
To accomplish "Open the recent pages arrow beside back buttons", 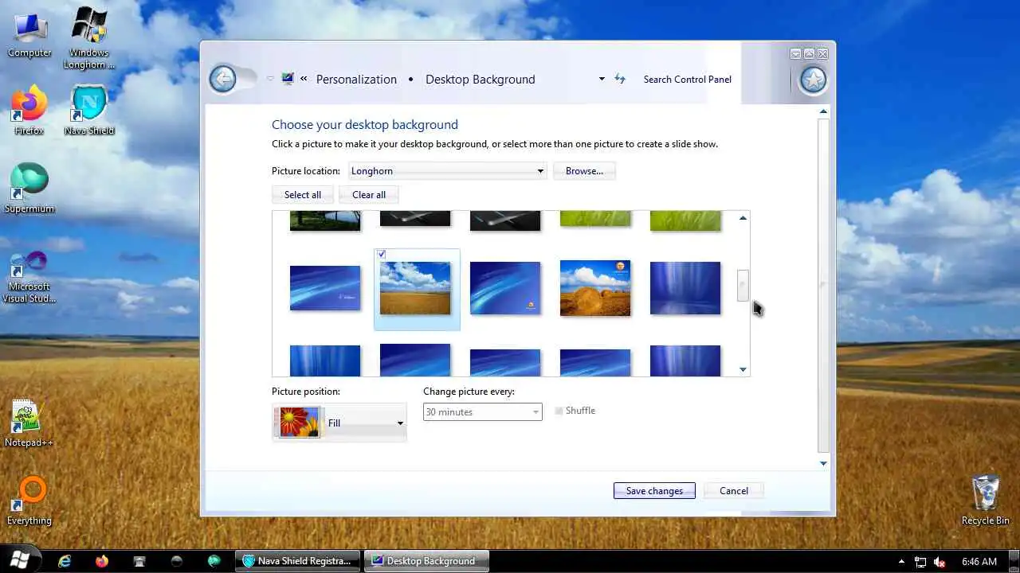I will click(x=270, y=79).
